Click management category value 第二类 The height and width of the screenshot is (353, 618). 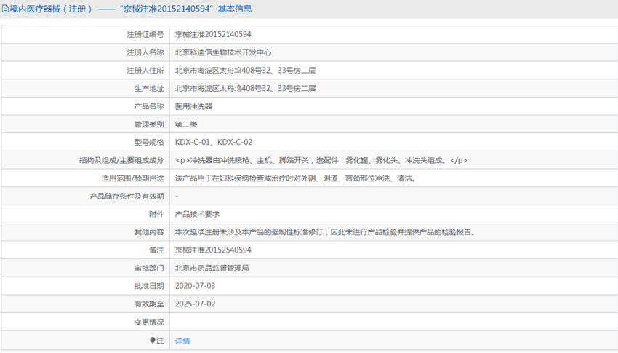click(x=186, y=124)
